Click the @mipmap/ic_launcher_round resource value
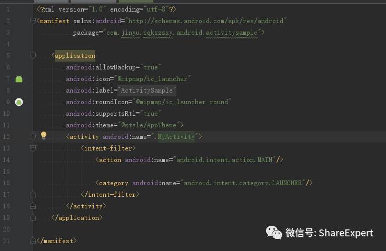 pyautogui.click(x=182, y=102)
